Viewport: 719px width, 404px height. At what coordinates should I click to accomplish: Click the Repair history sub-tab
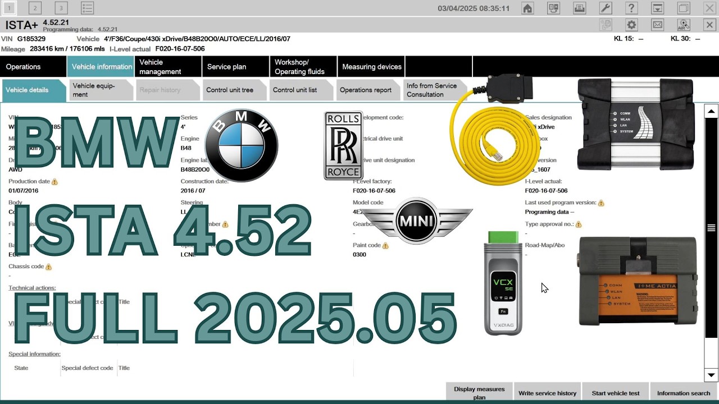coord(167,90)
